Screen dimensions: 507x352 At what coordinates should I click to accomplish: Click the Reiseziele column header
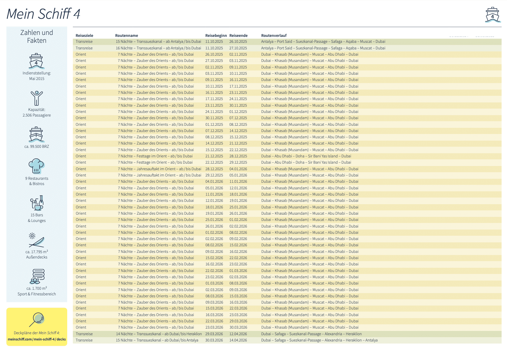point(84,36)
